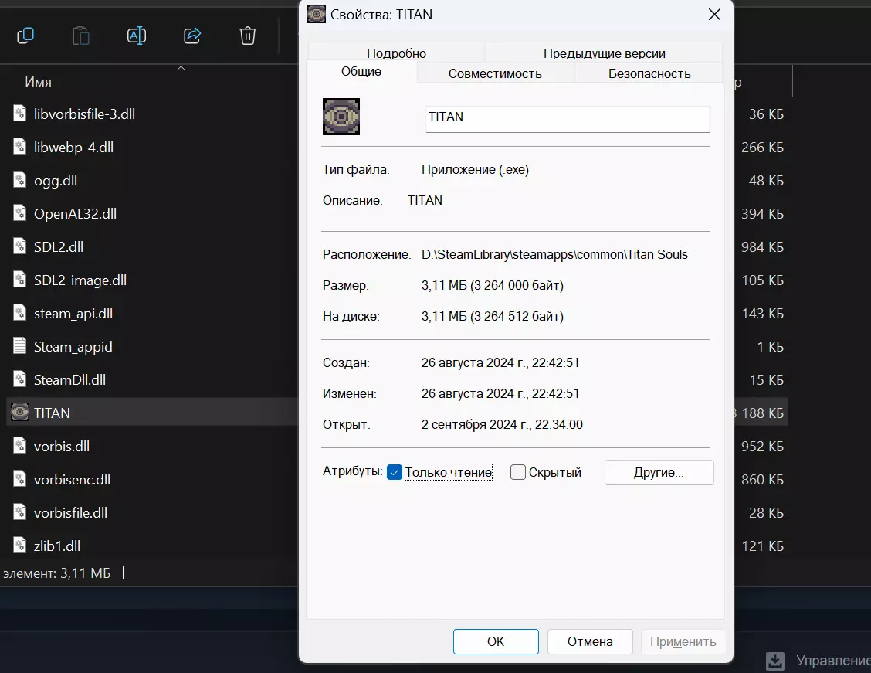Click the SteamDll.dll file icon
Viewport: 871px width, 673px height.
(19, 379)
